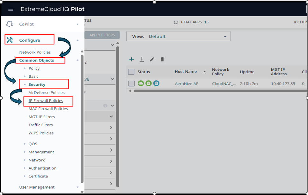
Task: Click the trash delete icon
Action: click(162, 59)
